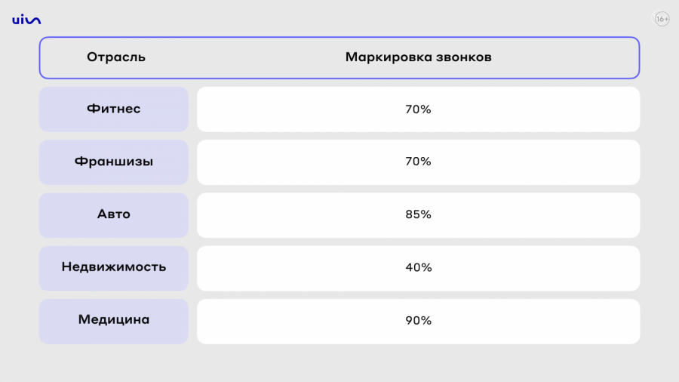679x382 pixels.
Task: Click the Франшизы industry cell
Action: 114,162
